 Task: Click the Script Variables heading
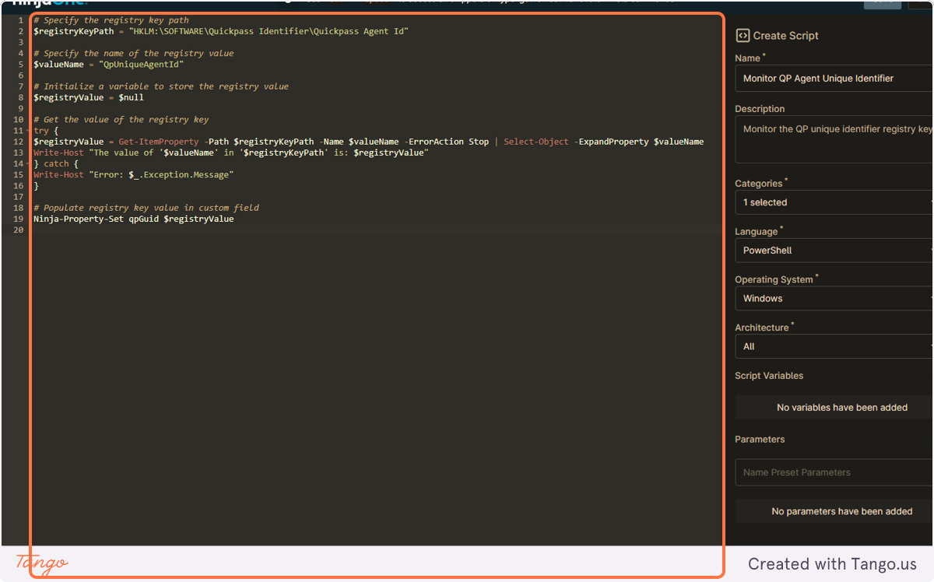(769, 376)
